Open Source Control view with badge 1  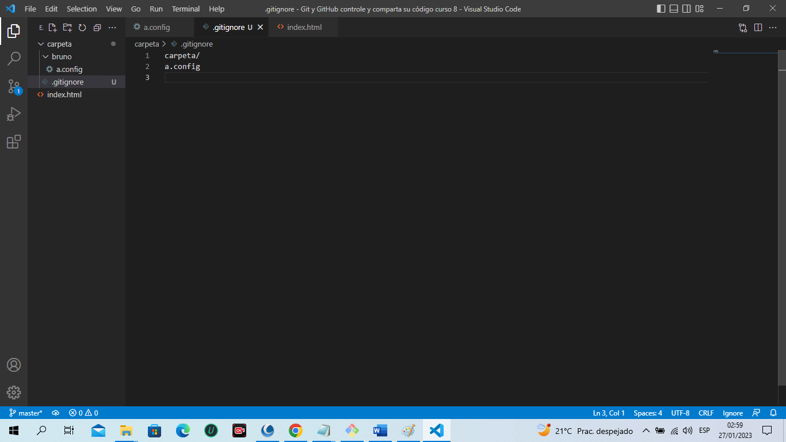point(14,86)
